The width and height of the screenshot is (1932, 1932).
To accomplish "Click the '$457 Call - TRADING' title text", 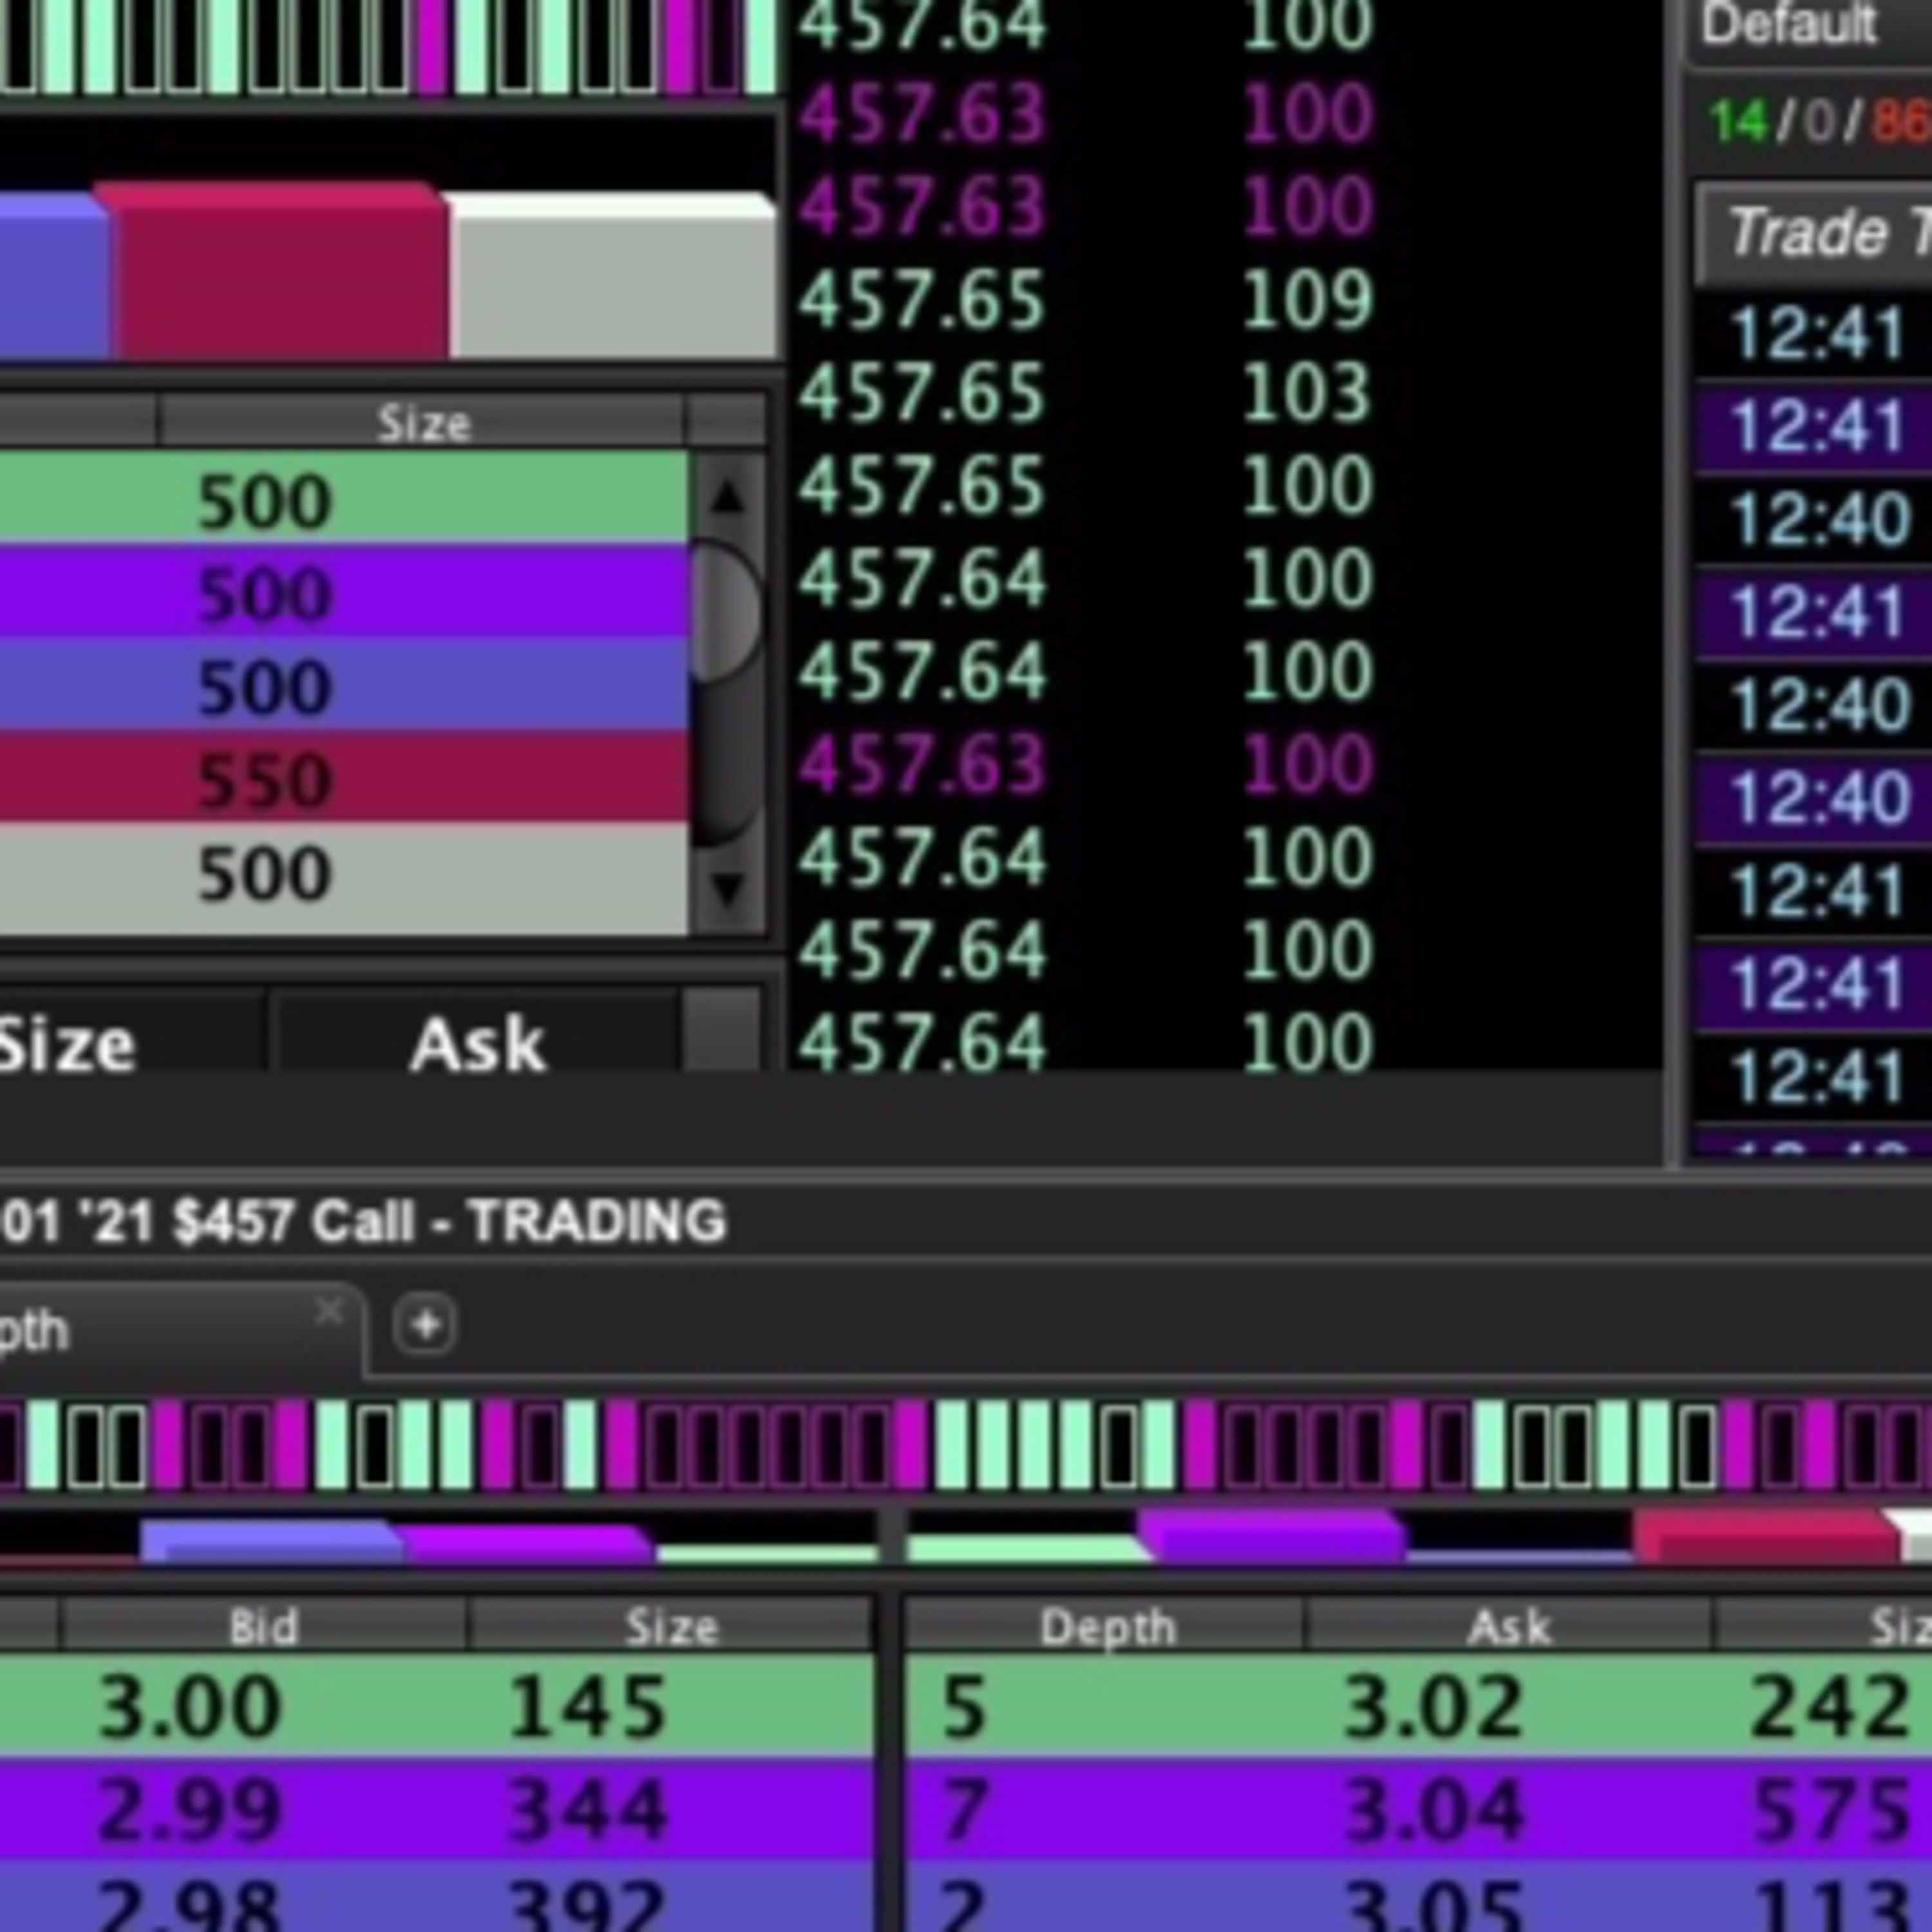I will point(449,1221).
